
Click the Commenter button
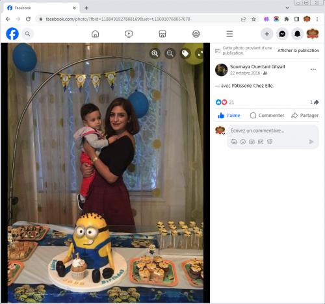click(267, 116)
